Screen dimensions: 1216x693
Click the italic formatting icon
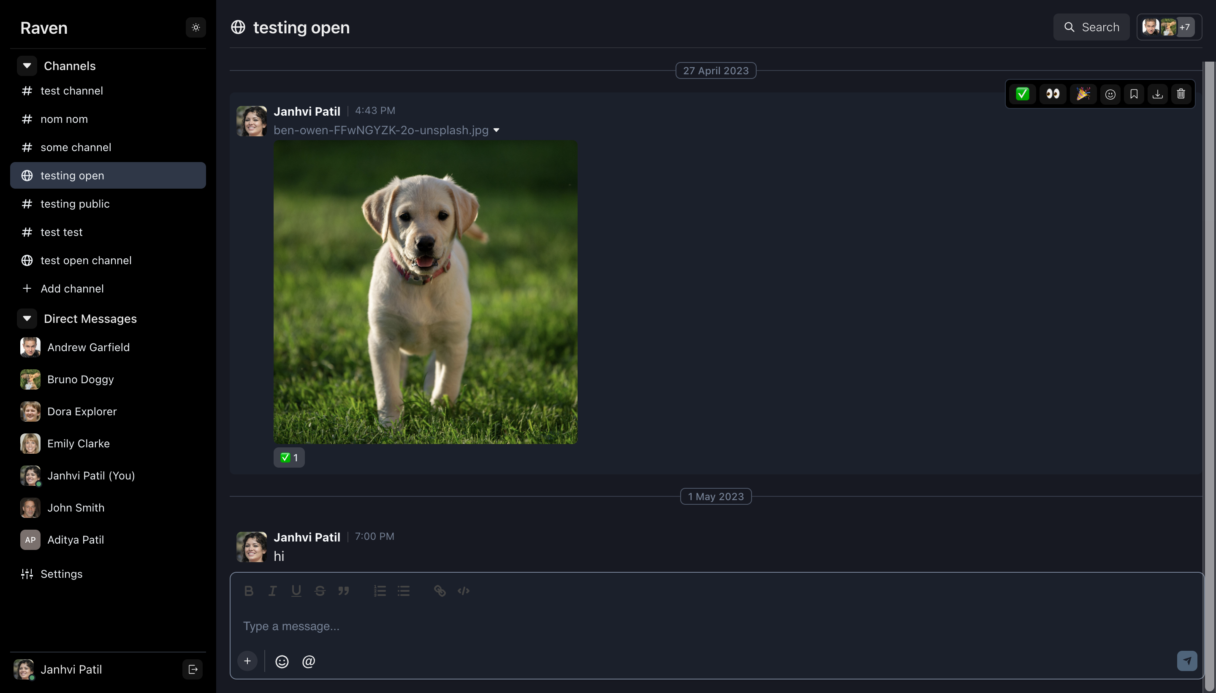(272, 591)
